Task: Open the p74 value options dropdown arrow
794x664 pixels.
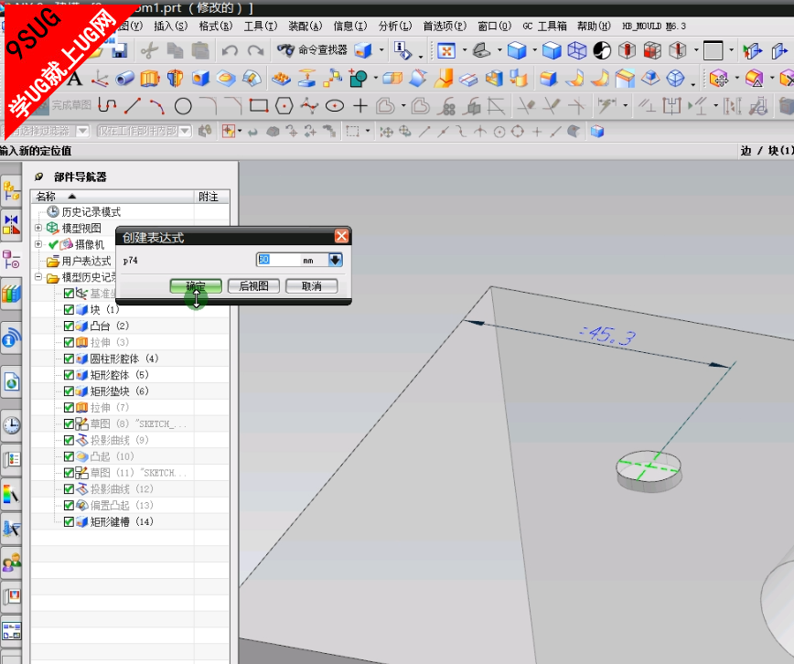Action: coord(335,260)
